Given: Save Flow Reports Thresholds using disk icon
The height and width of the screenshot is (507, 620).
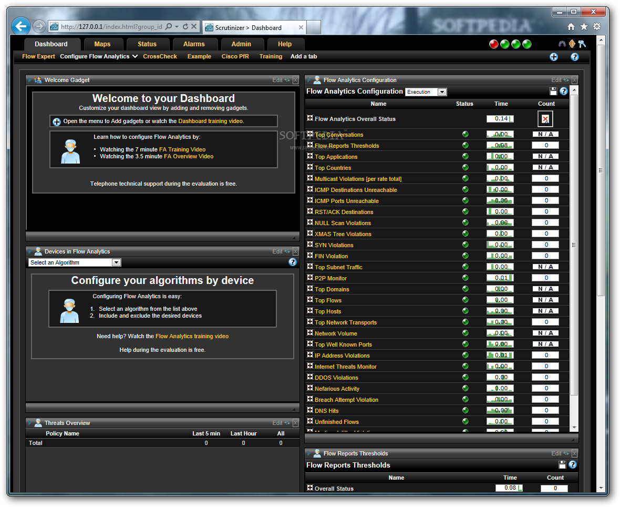Looking at the screenshot, I should (x=562, y=464).
